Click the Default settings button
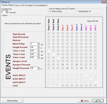The height and width of the screenshot is (104, 107). tap(12, 101)
